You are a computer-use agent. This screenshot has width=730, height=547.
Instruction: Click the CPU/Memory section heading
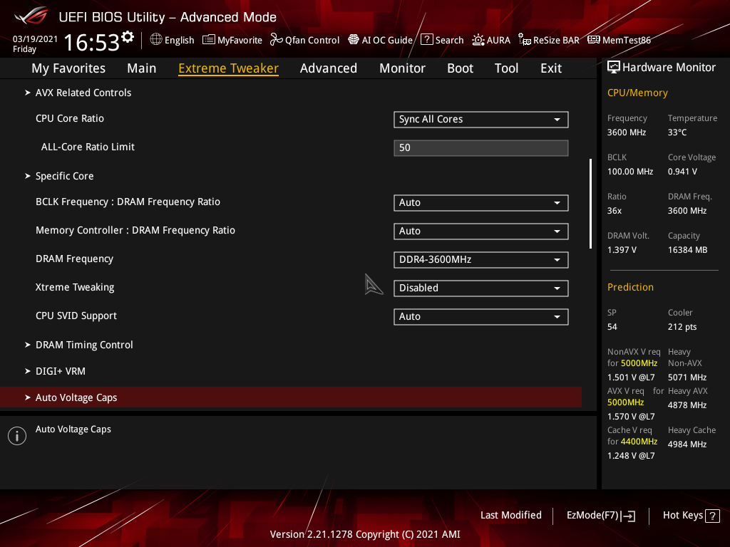(637, 93)
